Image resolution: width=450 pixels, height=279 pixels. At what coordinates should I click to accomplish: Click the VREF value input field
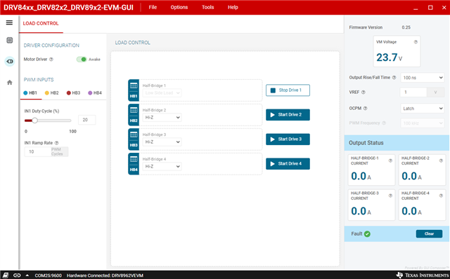point(413,92)
